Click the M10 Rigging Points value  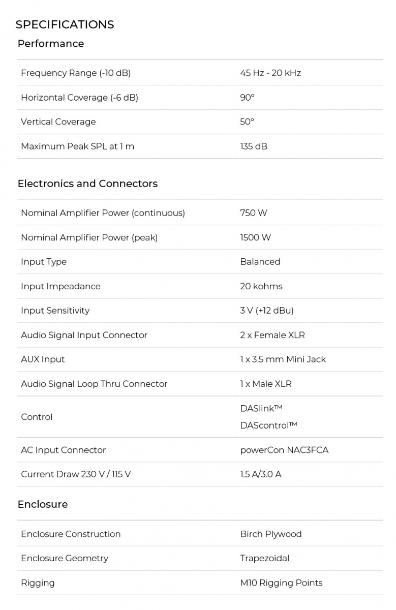[281, 583]
